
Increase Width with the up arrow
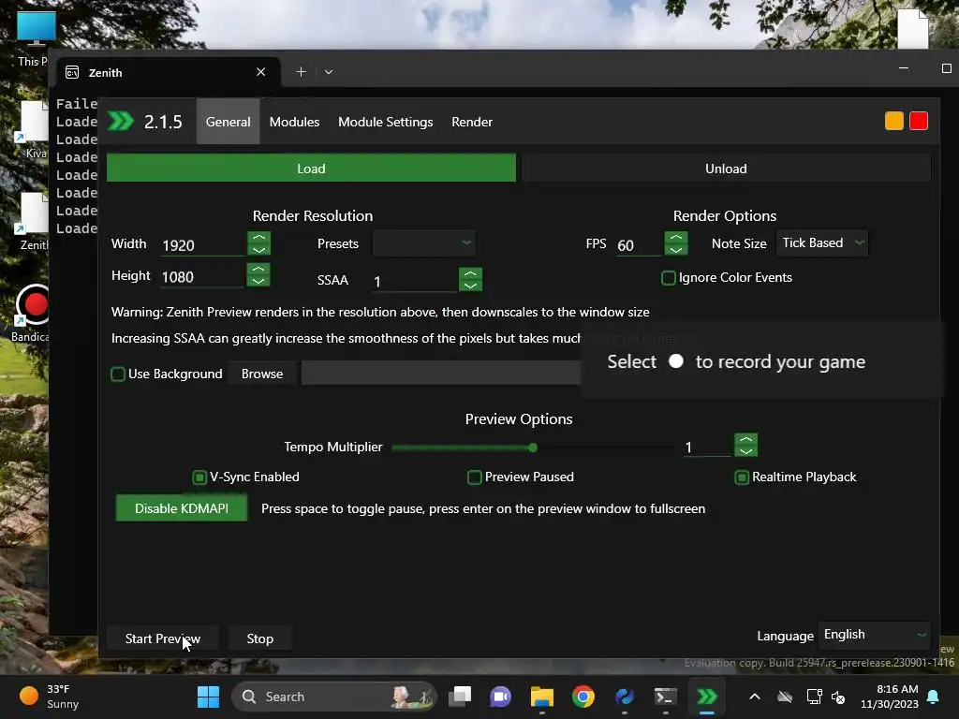[258, 238]
